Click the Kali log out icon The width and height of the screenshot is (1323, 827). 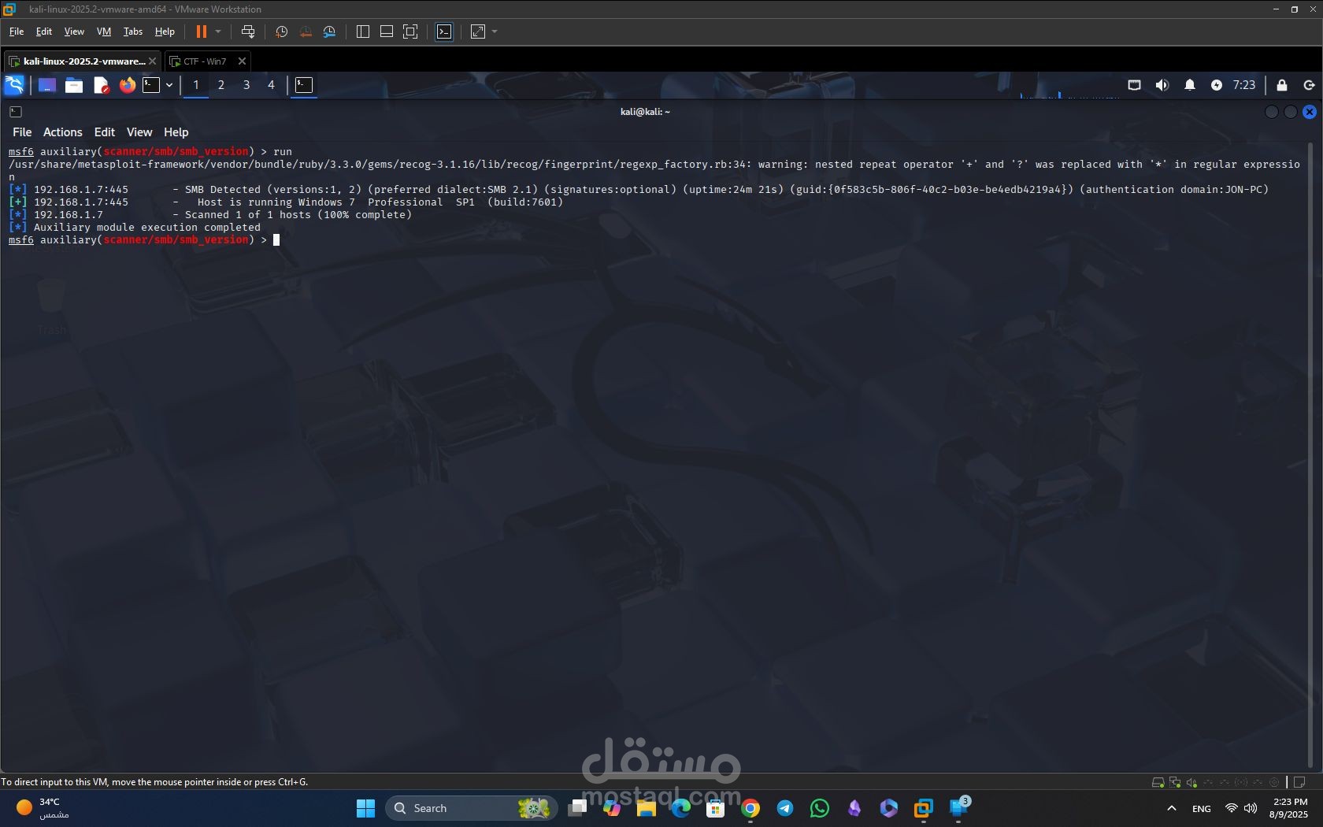click(1309, 85)
